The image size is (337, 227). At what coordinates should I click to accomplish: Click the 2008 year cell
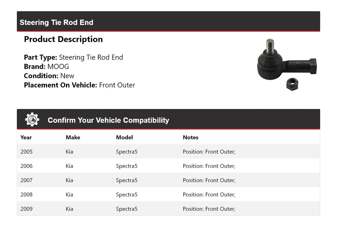pyautogui.click(x=26, y=194)
